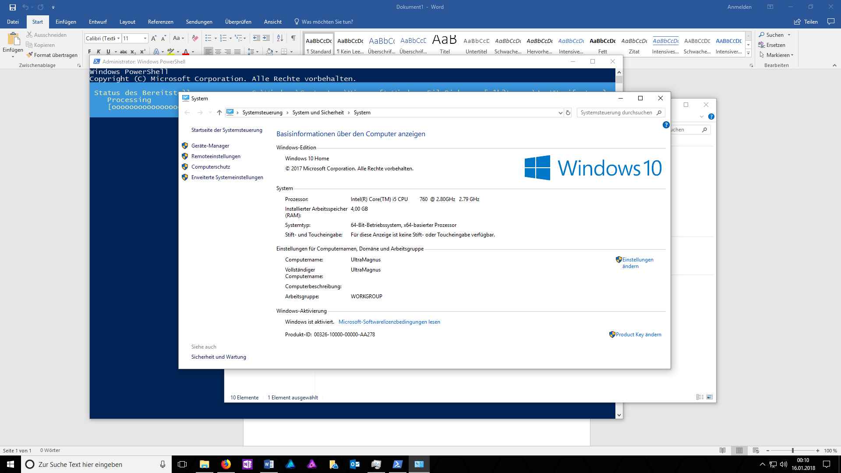Viewport: 841px width, 473px height.
Task: Open the font name dropdown
Action: [x=118, y=38]
